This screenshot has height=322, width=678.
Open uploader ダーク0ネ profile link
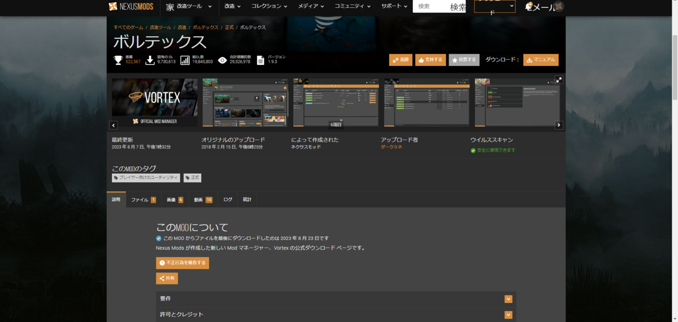(x=391, y=147)
